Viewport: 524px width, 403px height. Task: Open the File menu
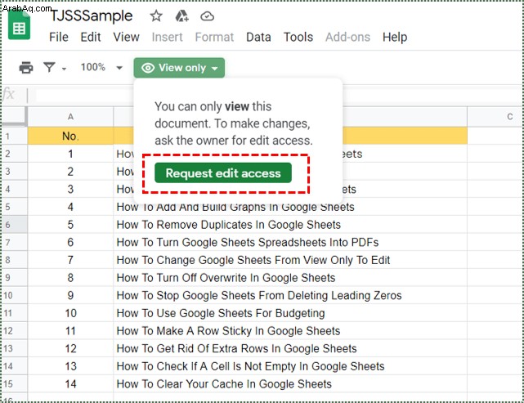(x=59, y=37)
